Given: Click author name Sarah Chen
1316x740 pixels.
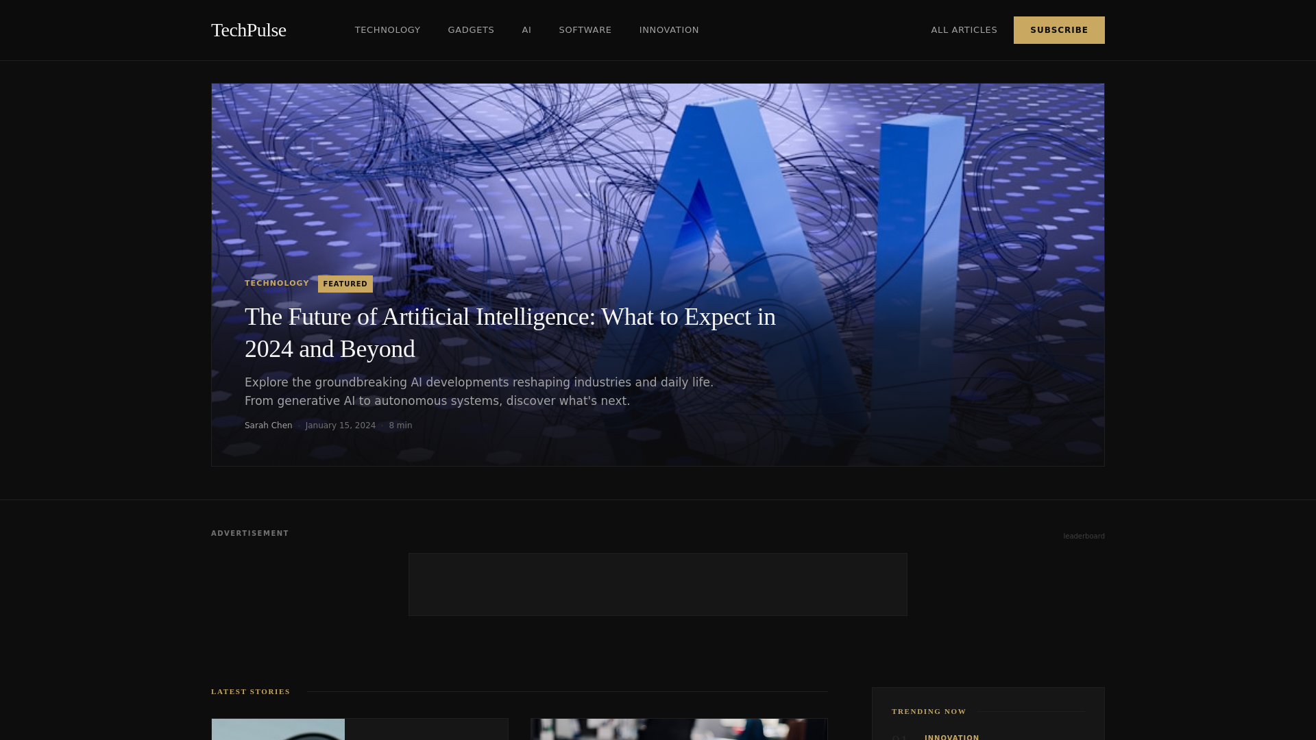Looking at the screenshot, I should click(268, 425).
